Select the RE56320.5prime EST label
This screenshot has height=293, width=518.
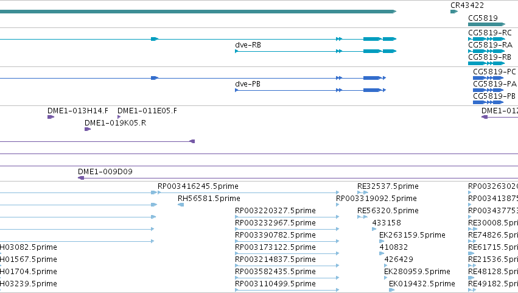pos(388,211)
